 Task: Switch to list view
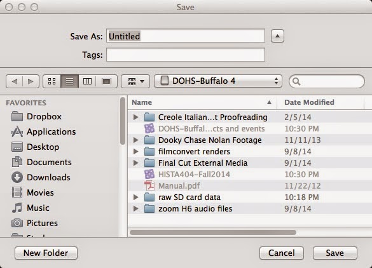[x=69, y=81]
